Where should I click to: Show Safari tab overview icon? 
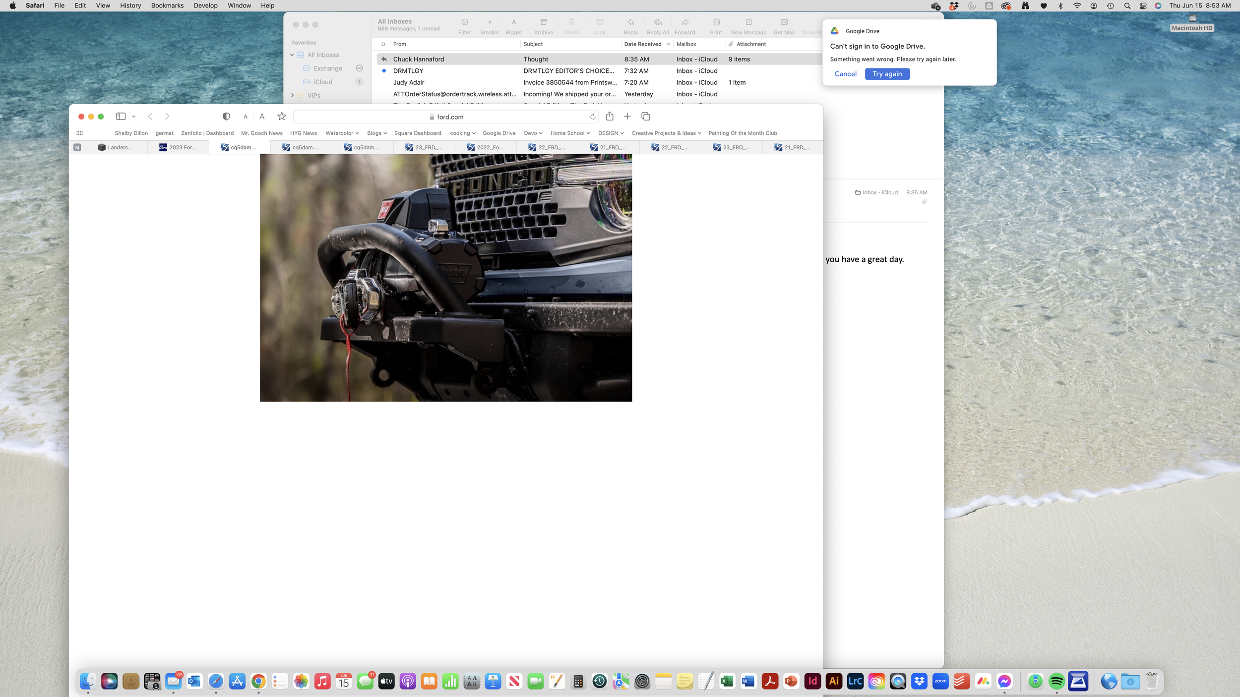pyautogui.click(x=645, y=116)
